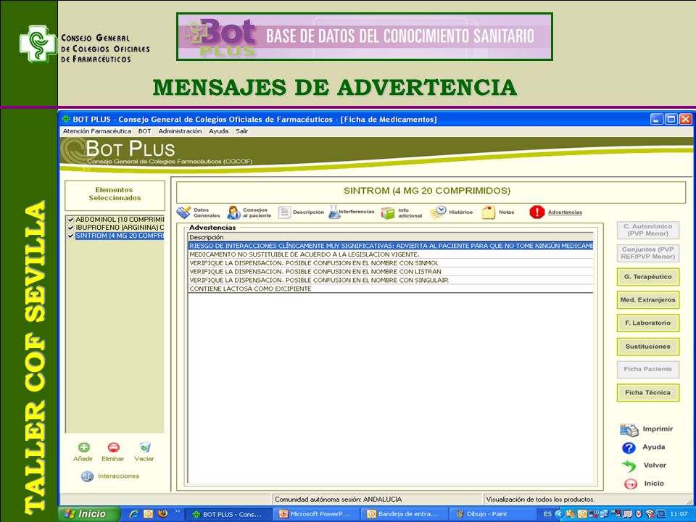Select the confusion warning row mentioning LISTRAN

click(x=391, y=272)
